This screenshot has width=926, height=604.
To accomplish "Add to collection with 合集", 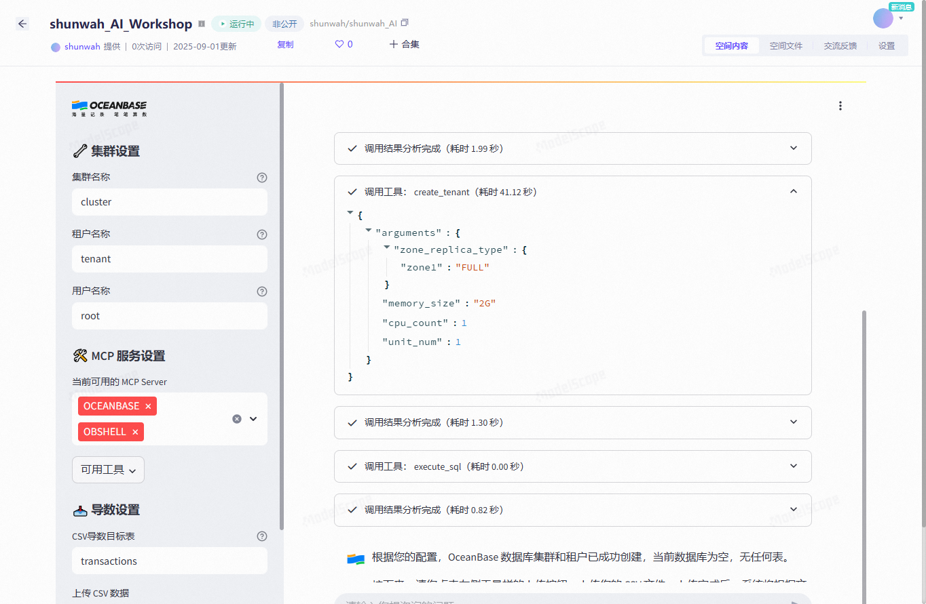I will (404, 44).
